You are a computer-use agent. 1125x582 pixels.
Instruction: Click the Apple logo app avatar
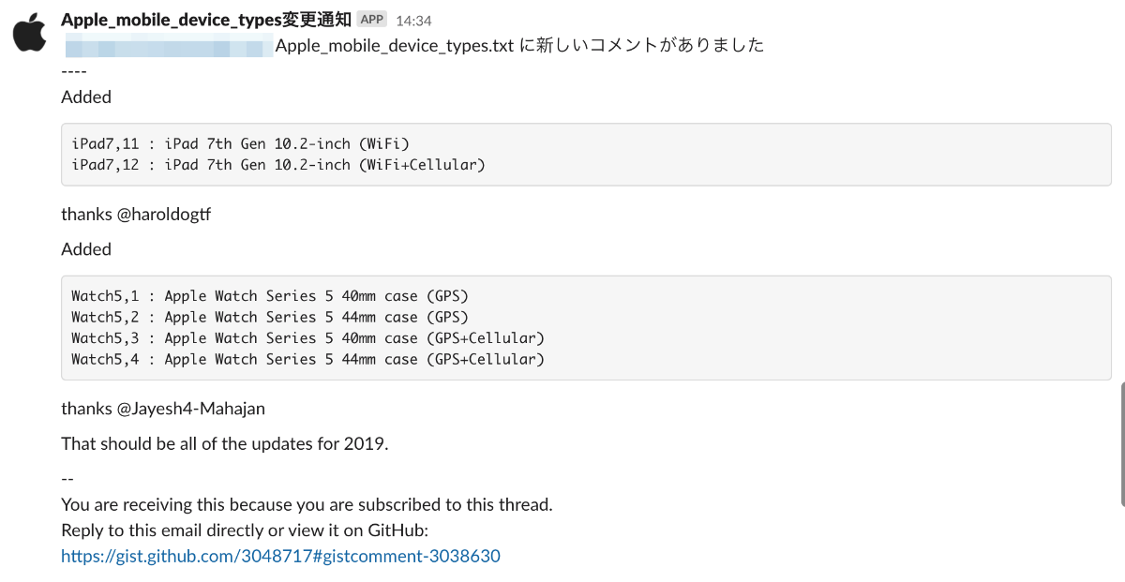[31, 33]
